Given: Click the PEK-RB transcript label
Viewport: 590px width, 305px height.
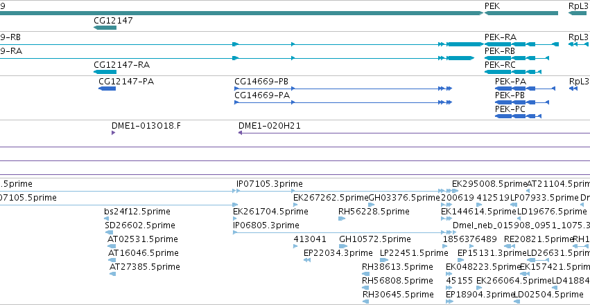Looking at the screenshot, I should [x=500, y=51].
